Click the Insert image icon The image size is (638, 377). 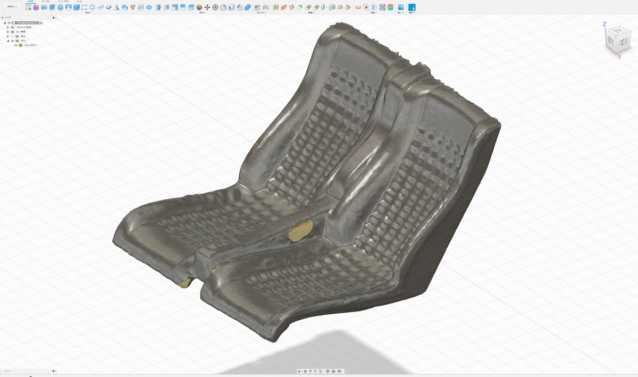[x=400, y=7]
